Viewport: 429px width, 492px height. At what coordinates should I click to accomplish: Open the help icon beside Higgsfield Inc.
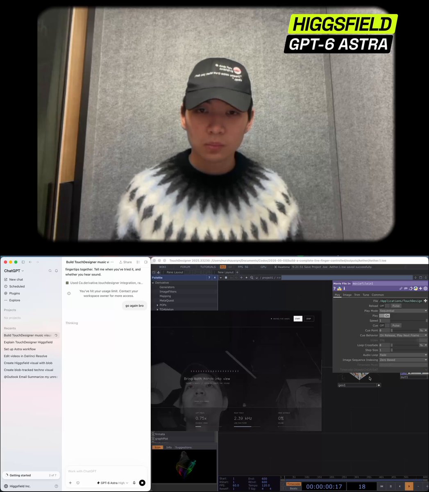56,486
